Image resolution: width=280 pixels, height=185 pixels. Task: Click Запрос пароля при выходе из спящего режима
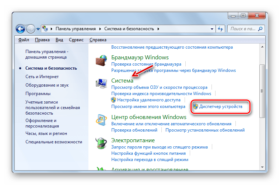coord(160,147)
